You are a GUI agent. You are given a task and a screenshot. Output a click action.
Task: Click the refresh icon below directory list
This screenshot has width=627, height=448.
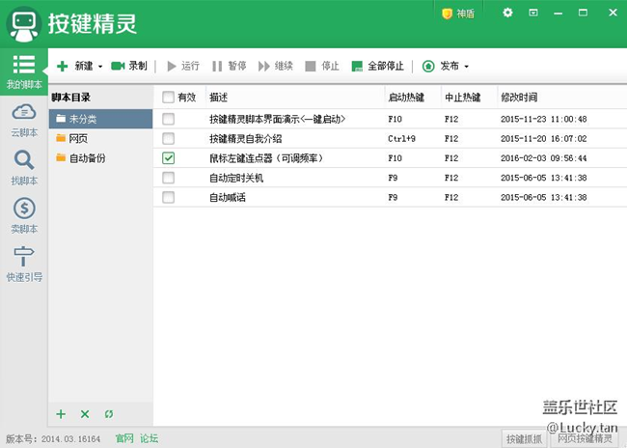coord(109,414)
